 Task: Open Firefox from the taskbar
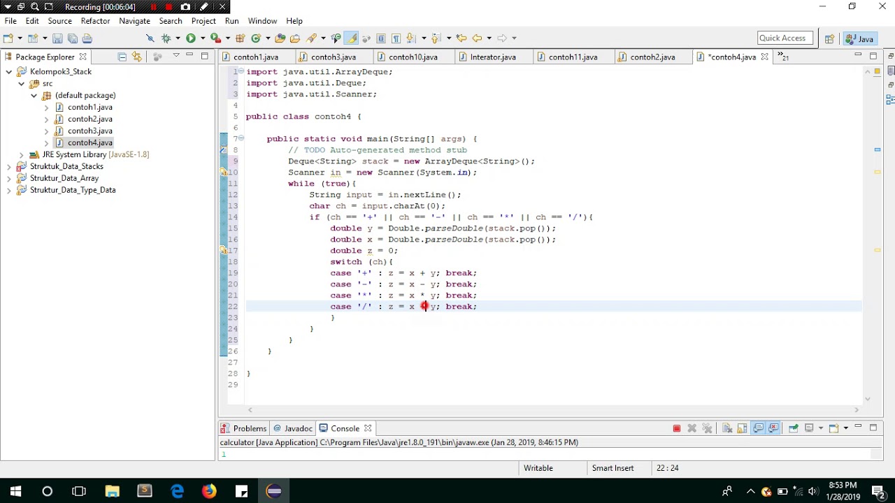(x=209, y=491)
